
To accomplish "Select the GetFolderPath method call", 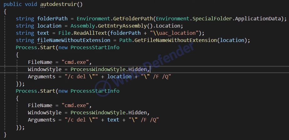I will point(133,18).
